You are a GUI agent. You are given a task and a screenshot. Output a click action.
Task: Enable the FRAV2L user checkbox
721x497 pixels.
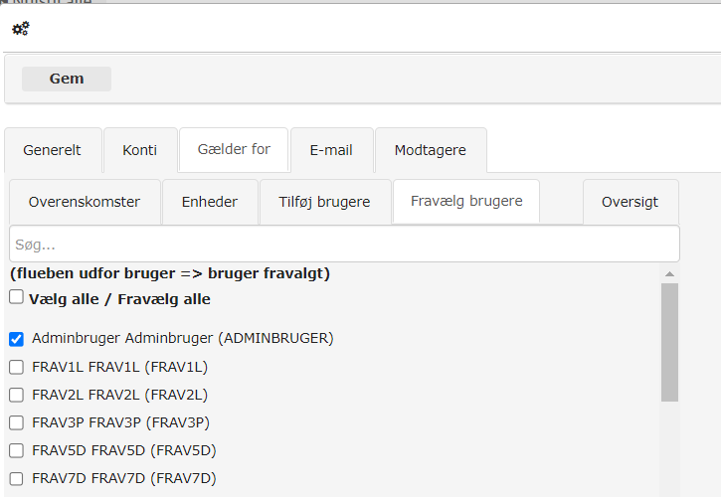[x=17, y=395]
